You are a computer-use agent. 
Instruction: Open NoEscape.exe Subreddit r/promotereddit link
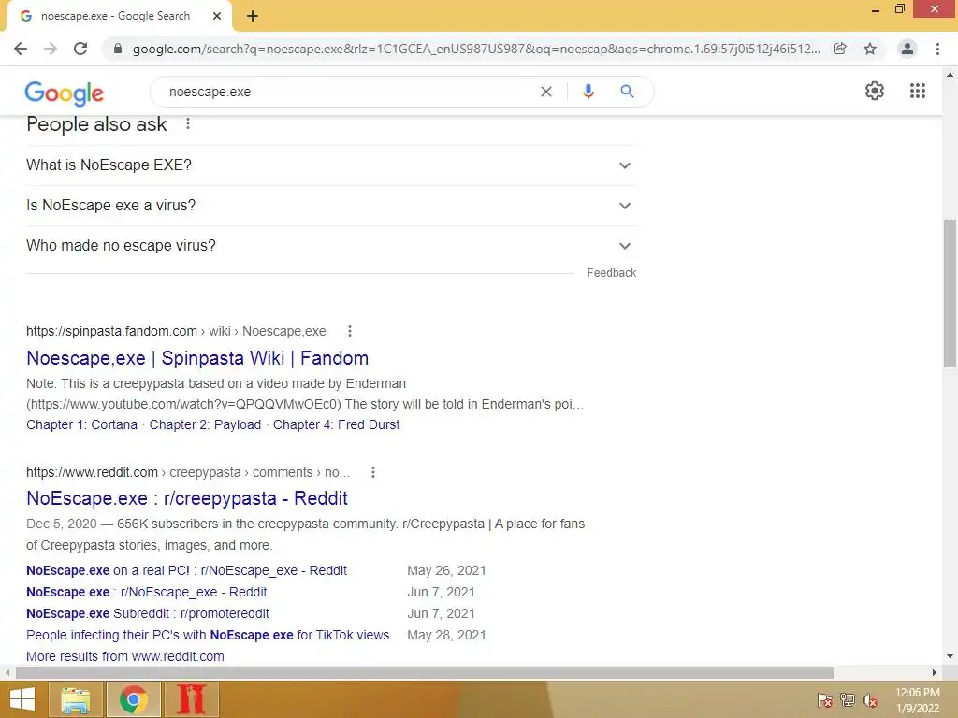pyautogui.click(x=148, y=613)
